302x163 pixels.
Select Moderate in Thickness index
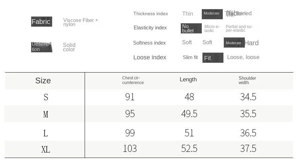(212, 14)
